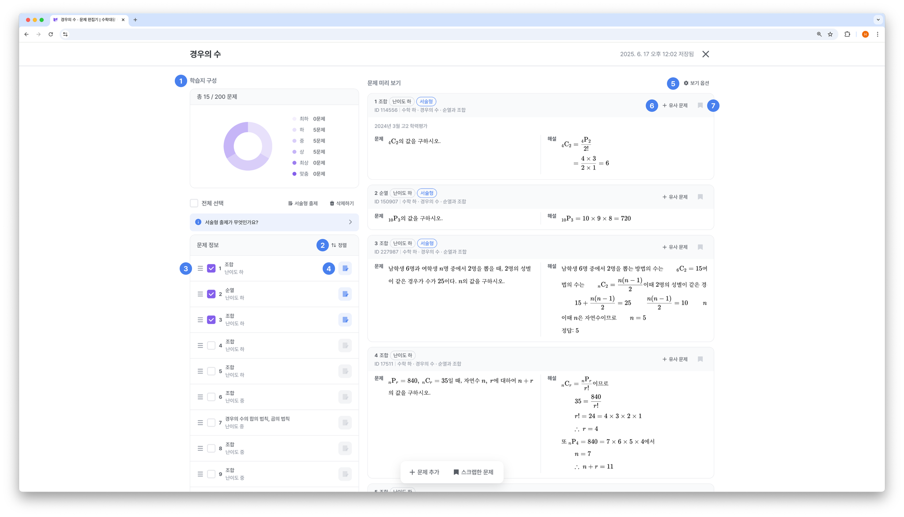Toggle the 서술형 icon on problem 1 row
The width and height of the screenshot is (904, 517).
(x=345, y=268)
